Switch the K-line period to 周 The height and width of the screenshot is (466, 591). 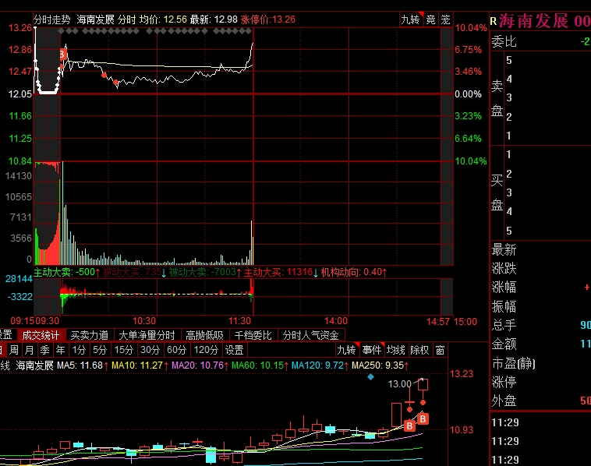click(x=14, y=350)
